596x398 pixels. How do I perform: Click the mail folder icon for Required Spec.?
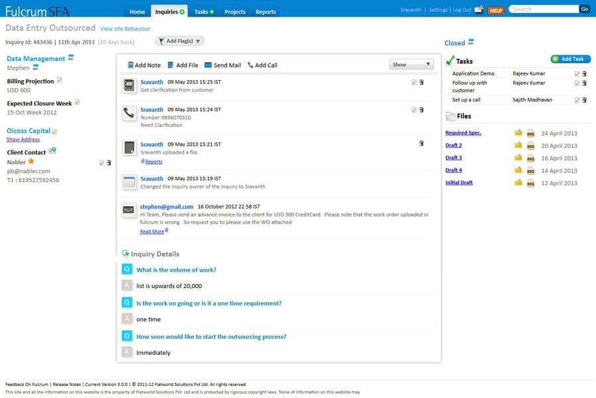point(519,133)
